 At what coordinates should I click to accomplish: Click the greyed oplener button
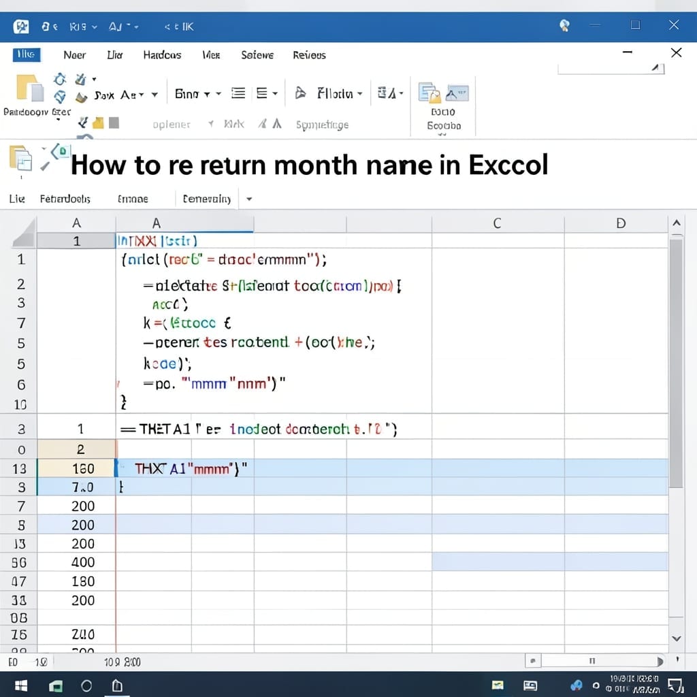pyautogui.click(x=172, y=125)
